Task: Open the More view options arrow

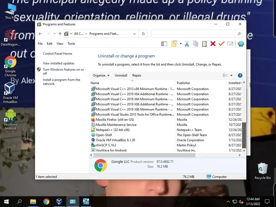Action: click(231, 75)
